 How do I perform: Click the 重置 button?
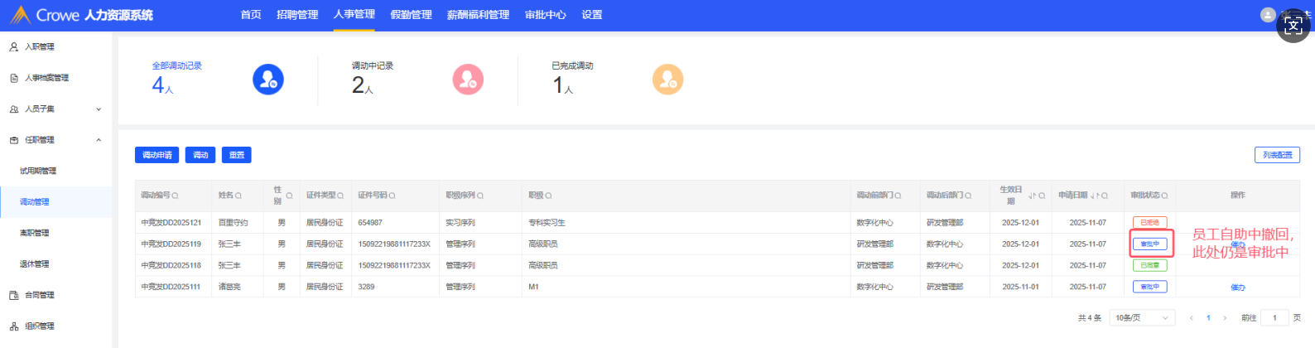click(x=237, y=155)
